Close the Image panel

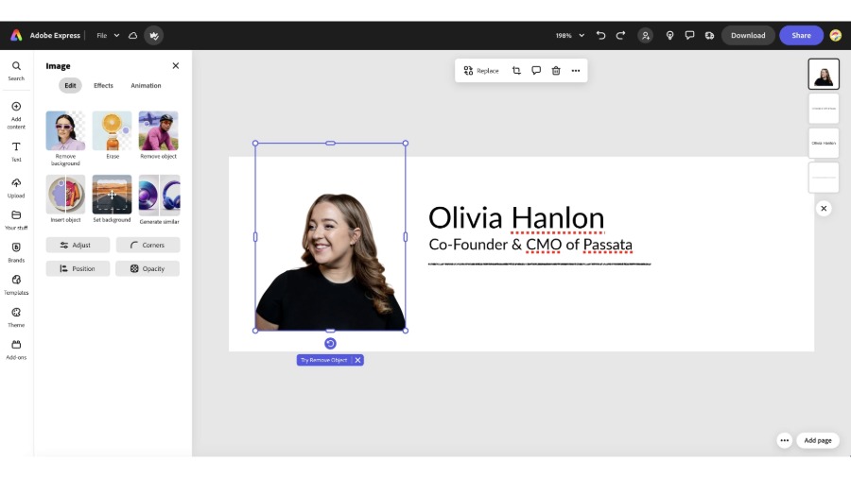pyautogui.click(x=175, y=65)
